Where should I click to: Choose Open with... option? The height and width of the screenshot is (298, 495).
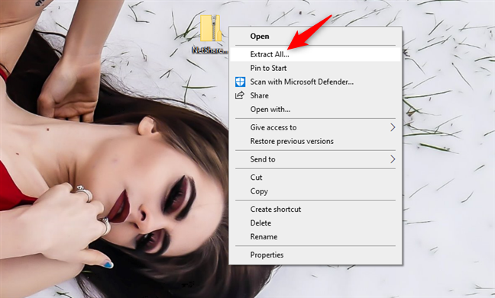tap(315, 109)
